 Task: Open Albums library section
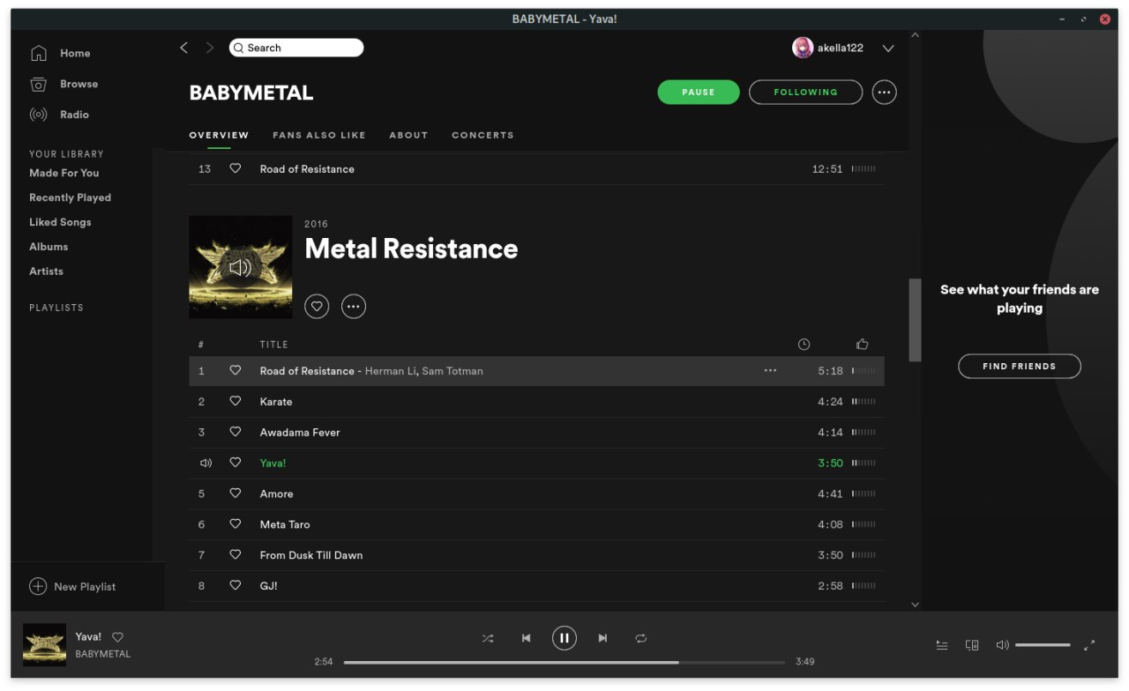(49, 248)
